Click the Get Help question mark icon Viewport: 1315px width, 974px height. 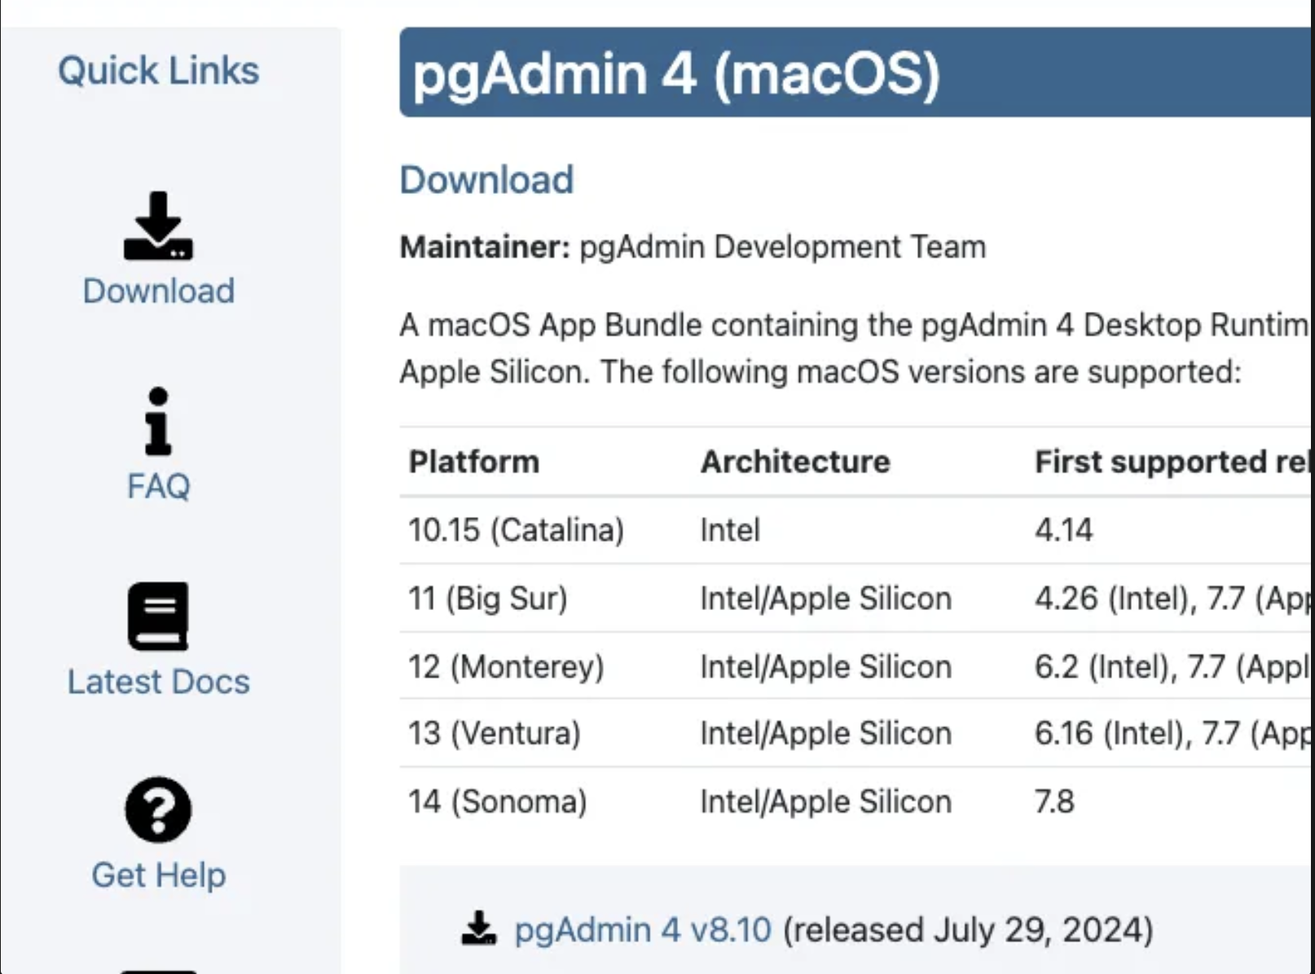[x=158, y=809]
